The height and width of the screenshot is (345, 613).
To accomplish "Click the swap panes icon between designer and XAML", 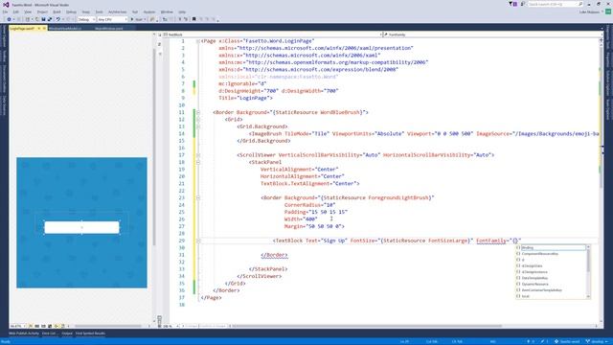I will click(160, 44).
